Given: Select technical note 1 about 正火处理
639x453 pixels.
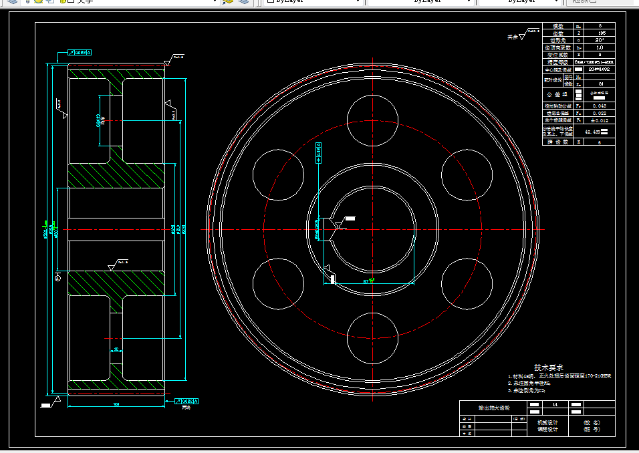Looking at the screenshot, I should point(559,376).
